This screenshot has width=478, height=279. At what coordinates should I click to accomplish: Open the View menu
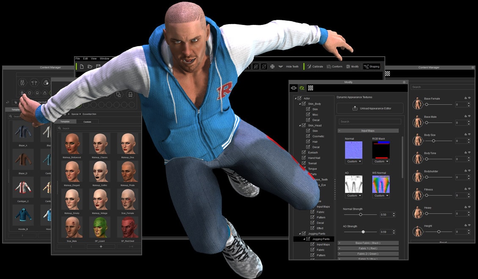coord(93,58)
